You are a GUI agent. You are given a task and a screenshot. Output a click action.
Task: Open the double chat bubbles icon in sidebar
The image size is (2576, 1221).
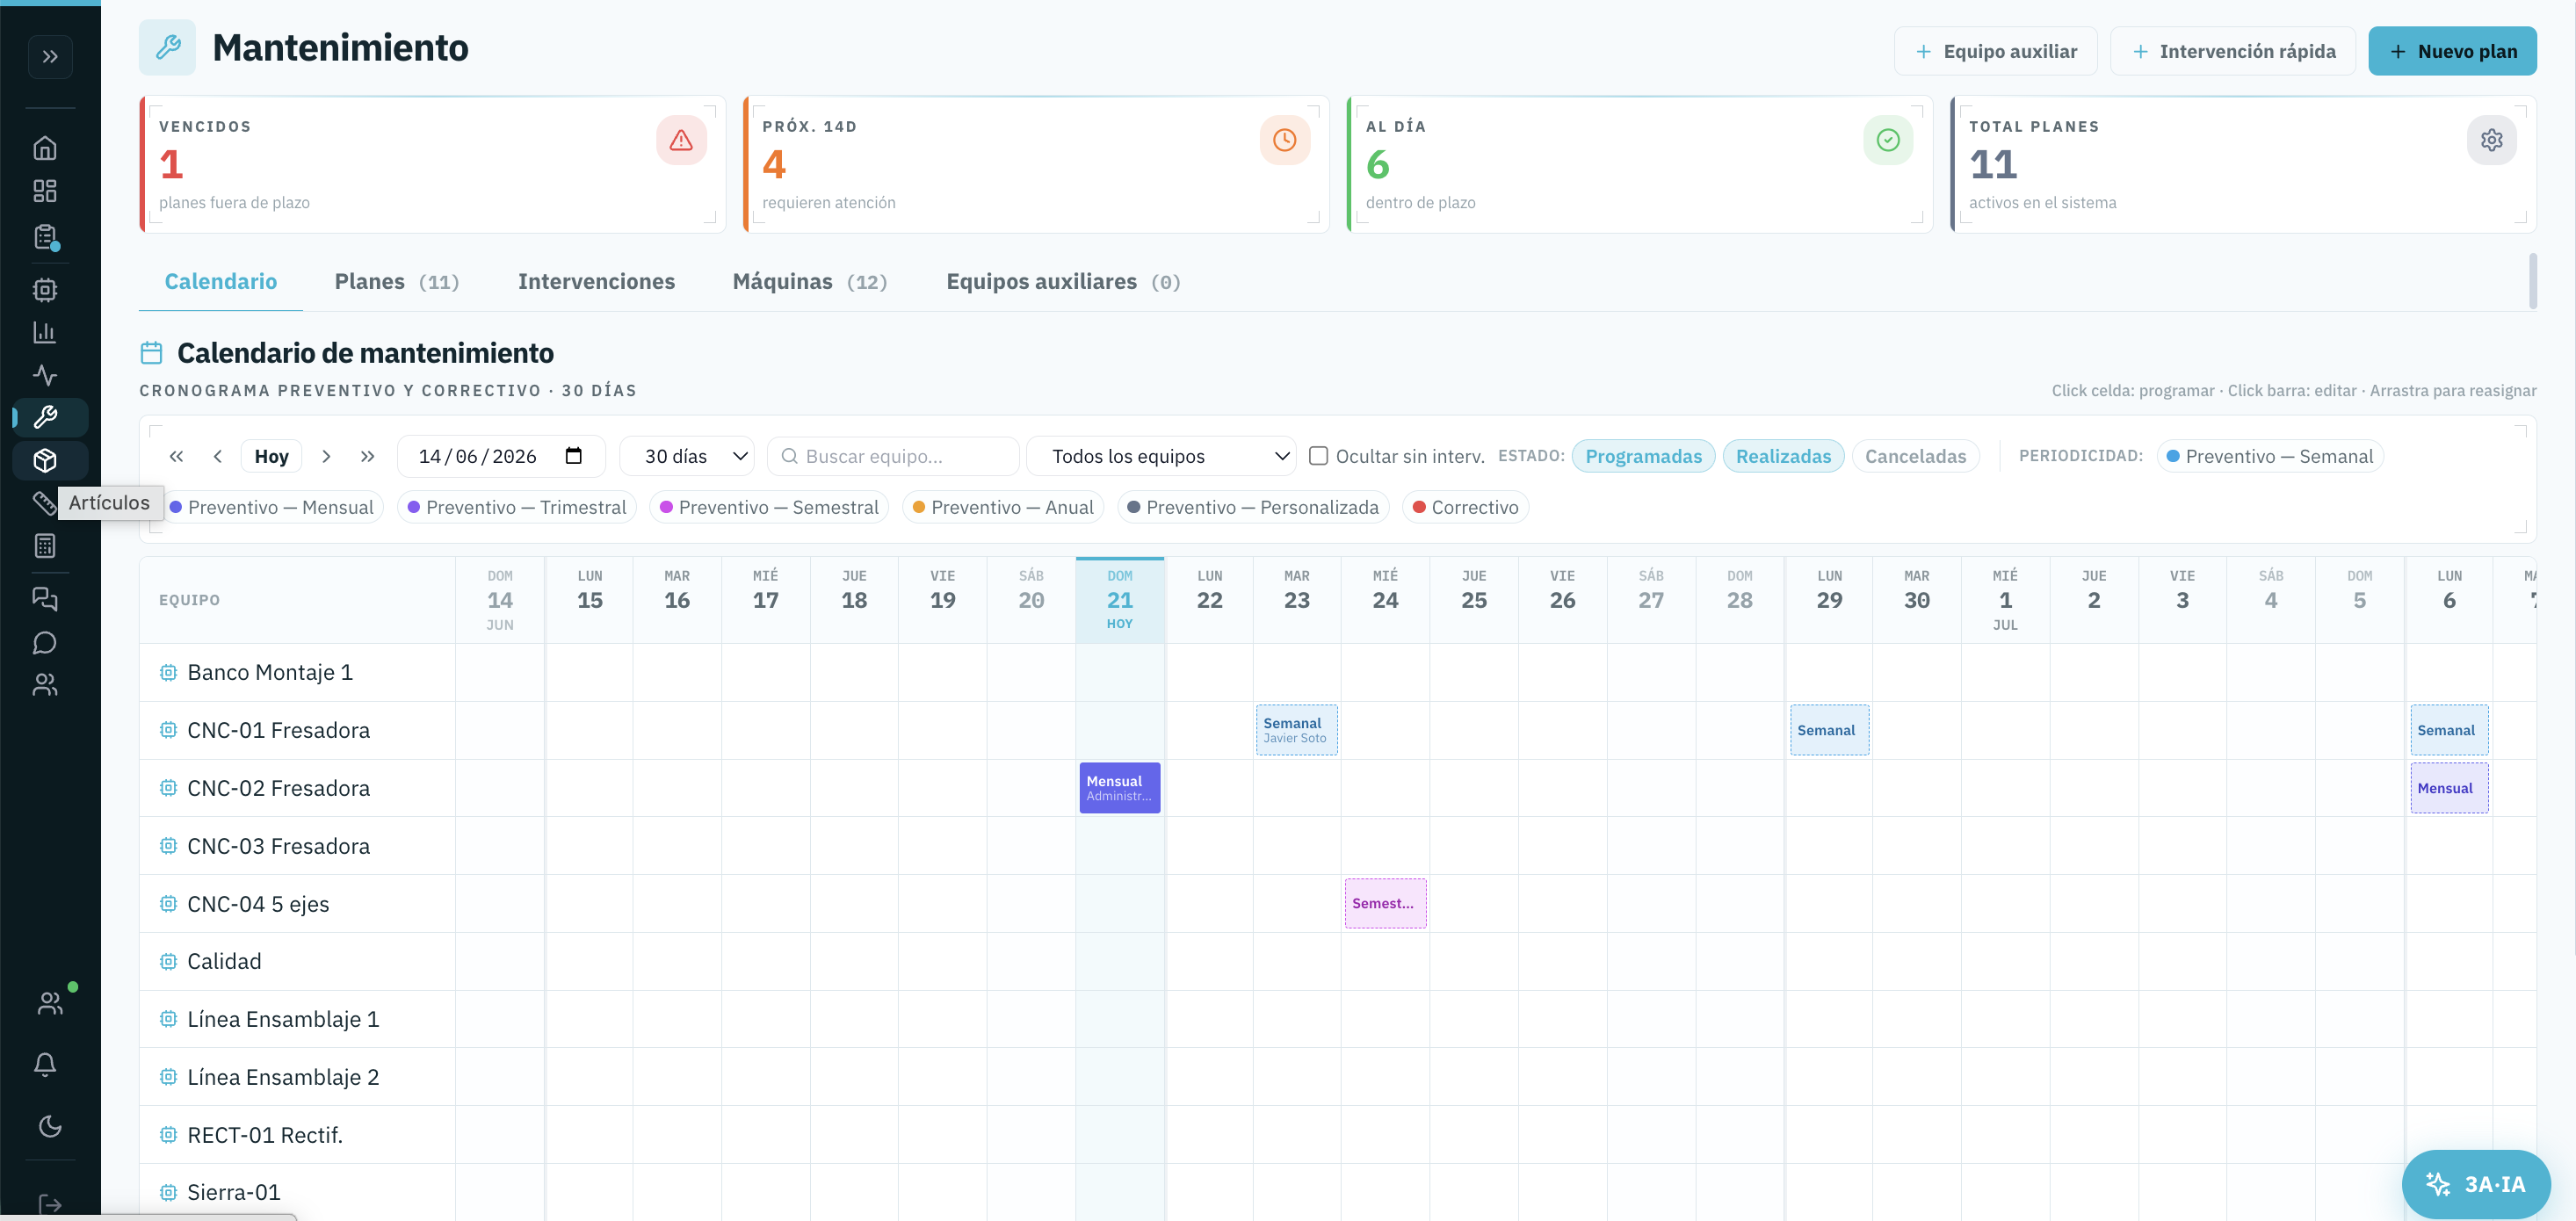[45, 599]
